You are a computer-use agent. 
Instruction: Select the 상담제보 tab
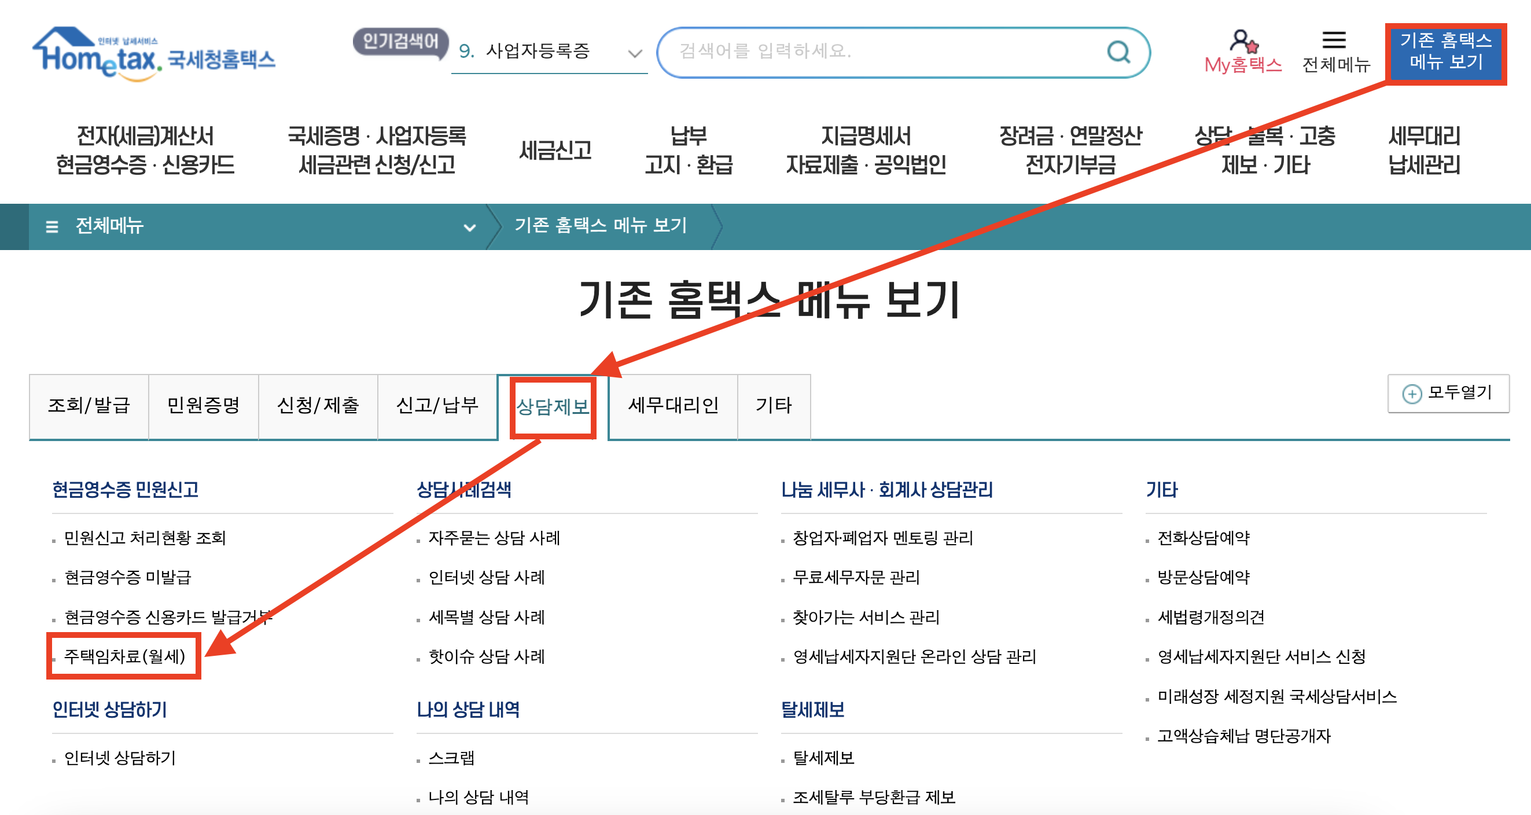coord(553,407)
